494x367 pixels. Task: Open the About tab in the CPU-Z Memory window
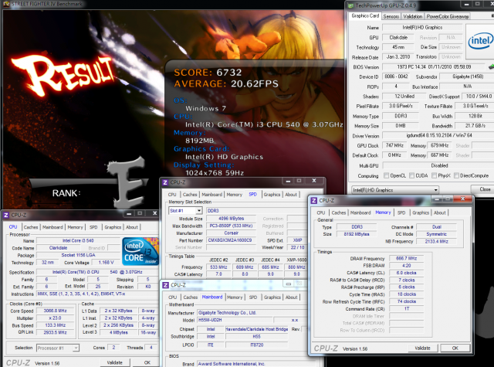point(440,212)
